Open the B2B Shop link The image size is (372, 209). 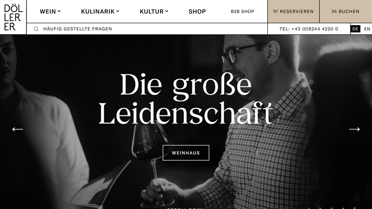click(242, 11)
